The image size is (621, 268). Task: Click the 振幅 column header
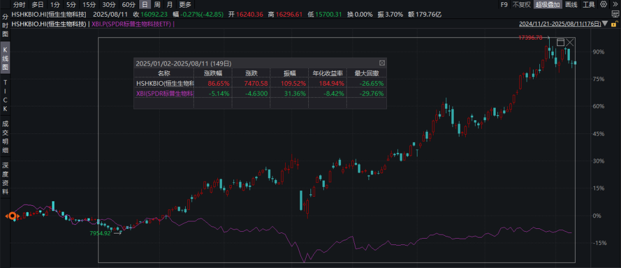[x=289, y=73]
